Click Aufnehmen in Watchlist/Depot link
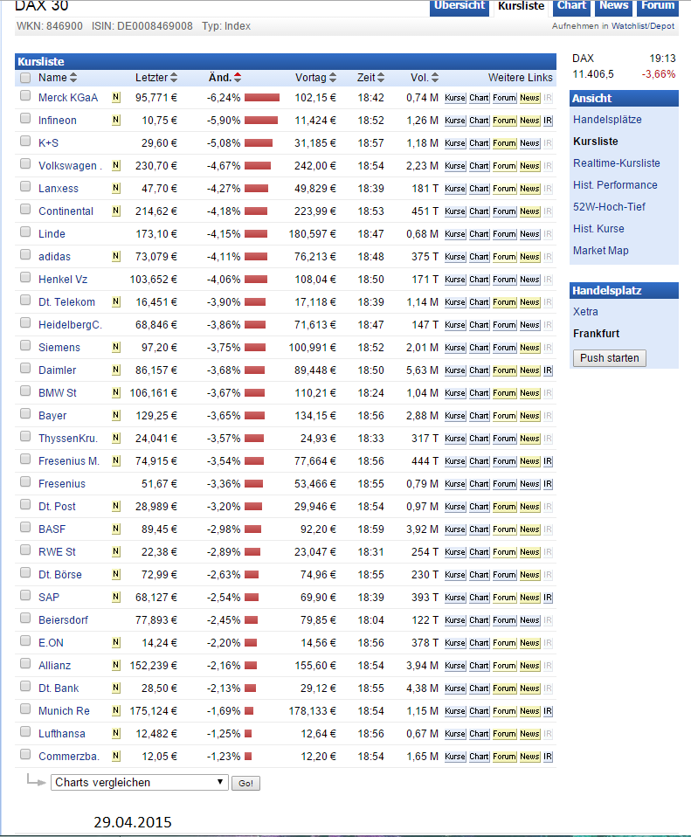The height and width of the screenshot is (837, 691). [613, 26]
